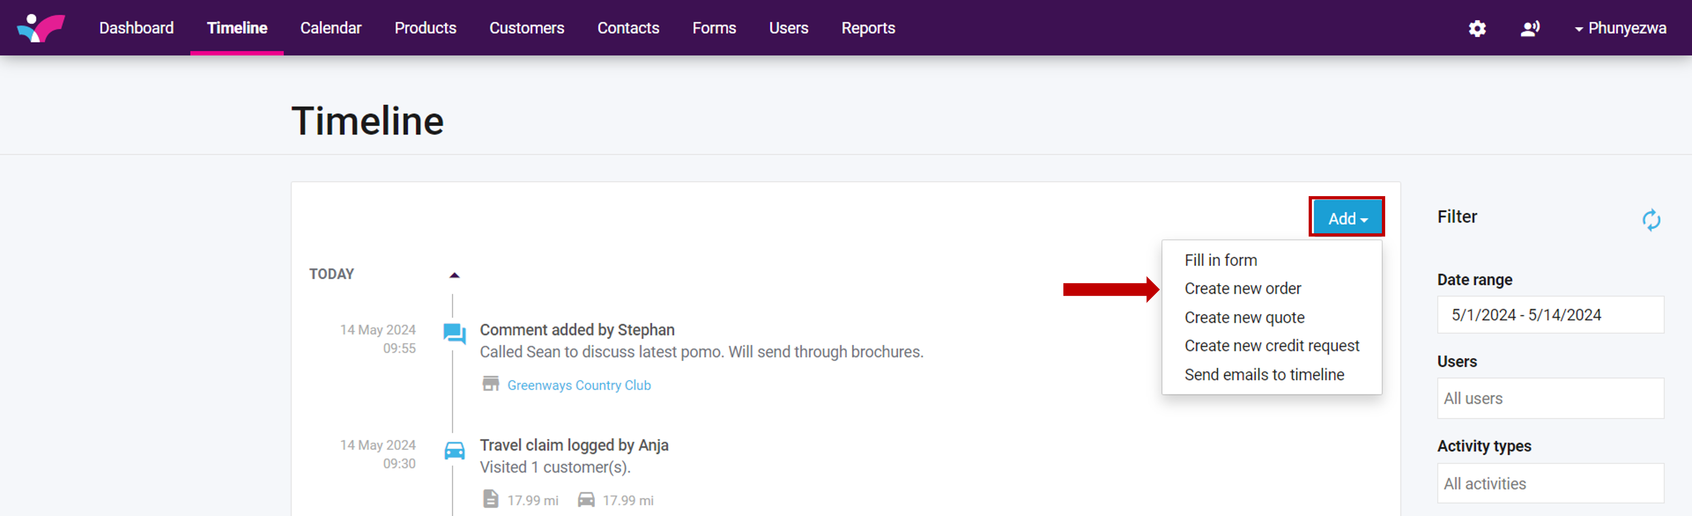Click the app logo in top-left corner
Viewport: 1692px width, 516px height.
tap(41, 27)
